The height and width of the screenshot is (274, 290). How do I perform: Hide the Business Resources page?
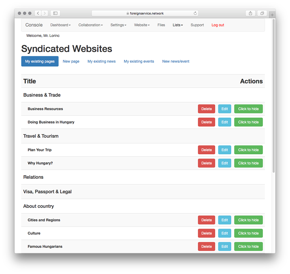point(248,109)
